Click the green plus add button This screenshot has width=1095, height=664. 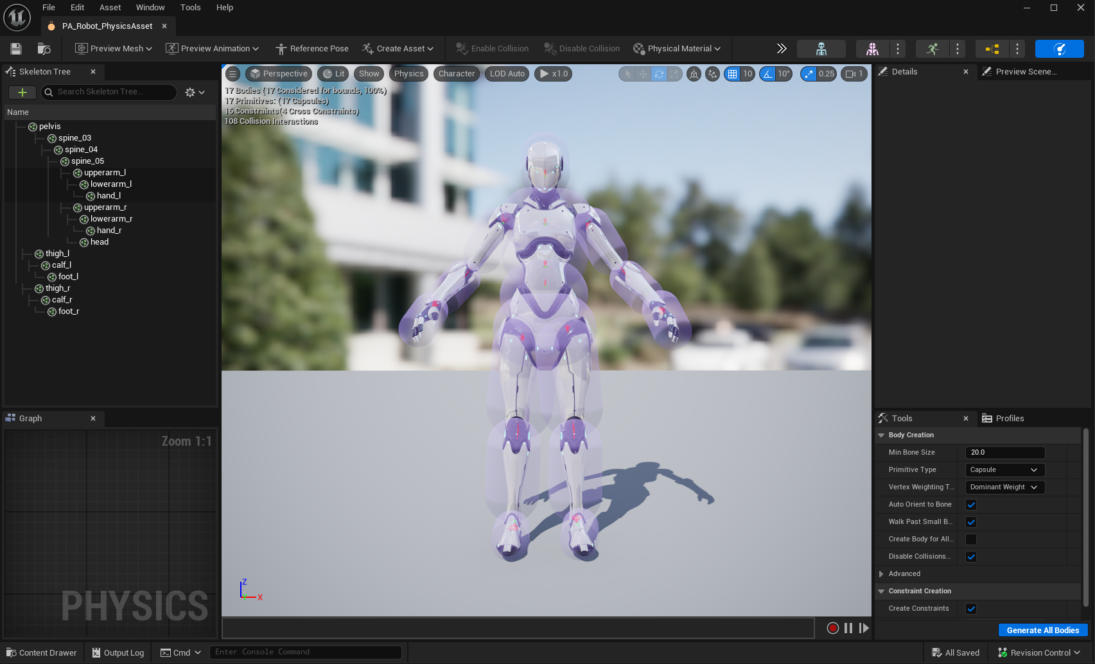pos(22,92)
